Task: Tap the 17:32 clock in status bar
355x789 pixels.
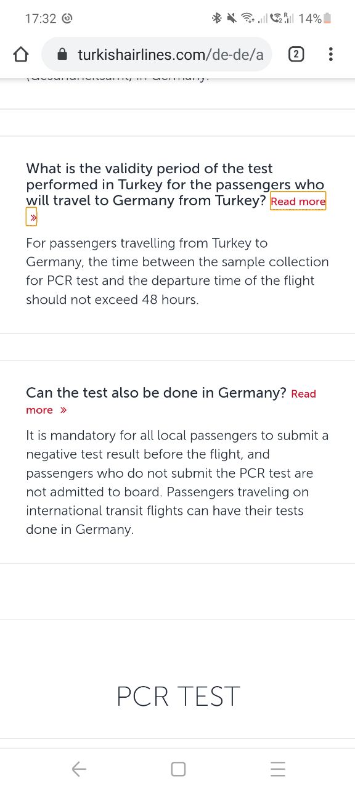Action: coord(41,18)
